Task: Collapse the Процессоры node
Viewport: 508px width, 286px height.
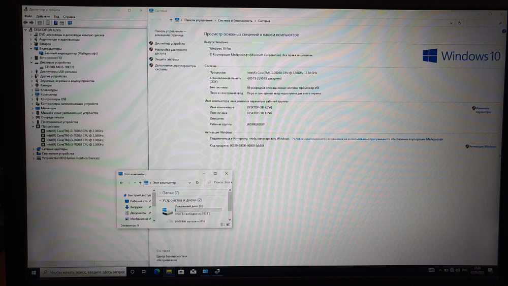Action: click(x=33, y=126)
